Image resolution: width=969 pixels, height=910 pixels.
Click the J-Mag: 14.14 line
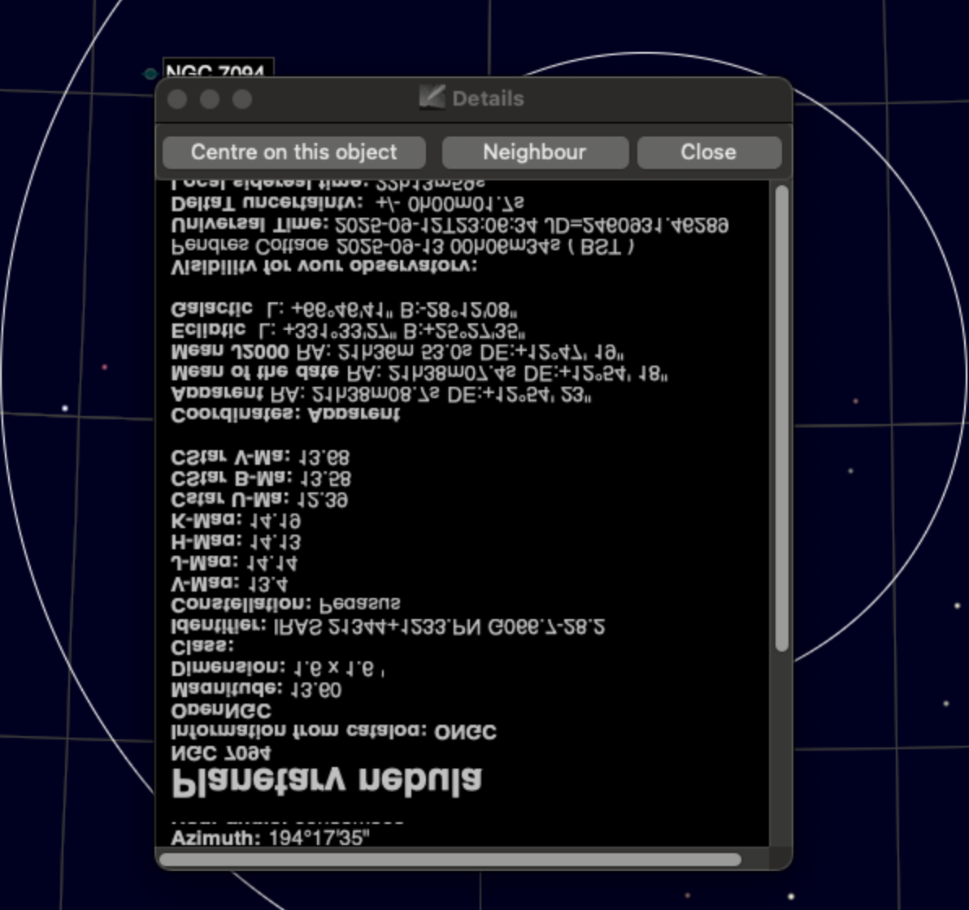234,563
